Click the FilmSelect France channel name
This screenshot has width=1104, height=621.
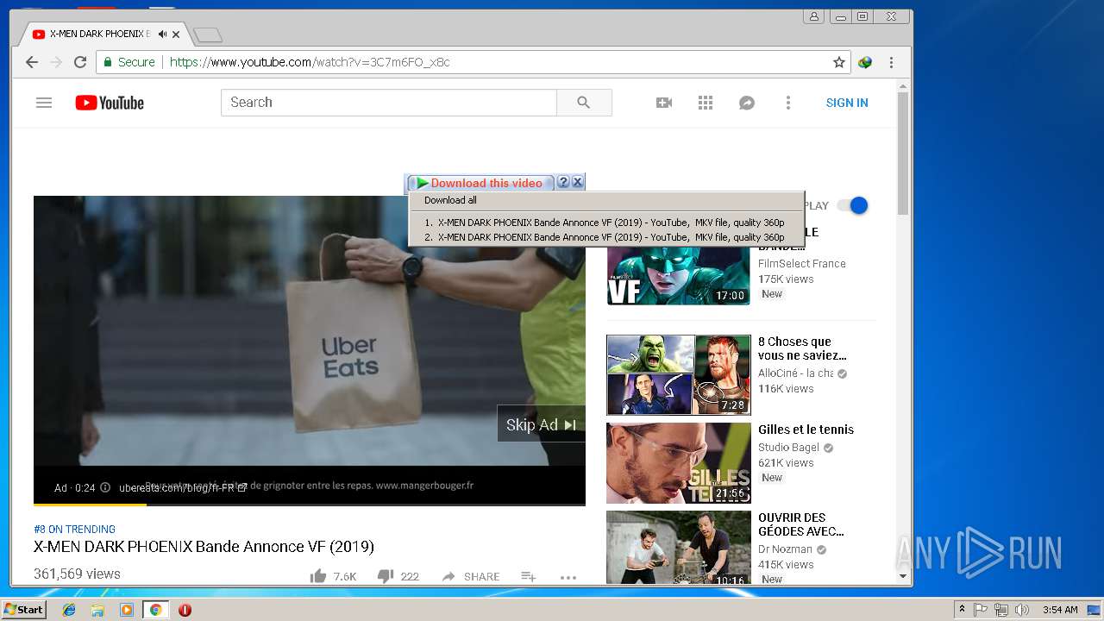(x=802, y=264)
